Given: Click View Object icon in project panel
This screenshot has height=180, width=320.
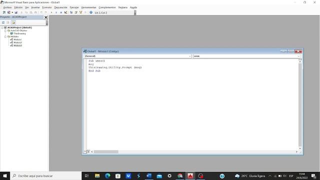Looking at the screenshot, I should point(8,22).
